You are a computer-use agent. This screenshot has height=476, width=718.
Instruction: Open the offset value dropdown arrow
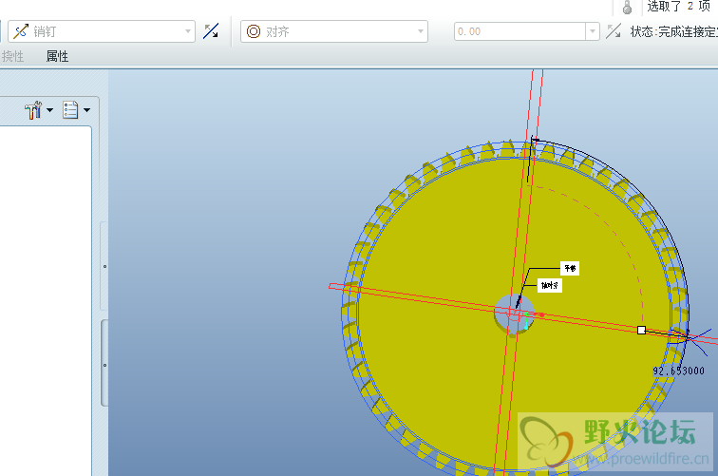[x=593, y=31]
